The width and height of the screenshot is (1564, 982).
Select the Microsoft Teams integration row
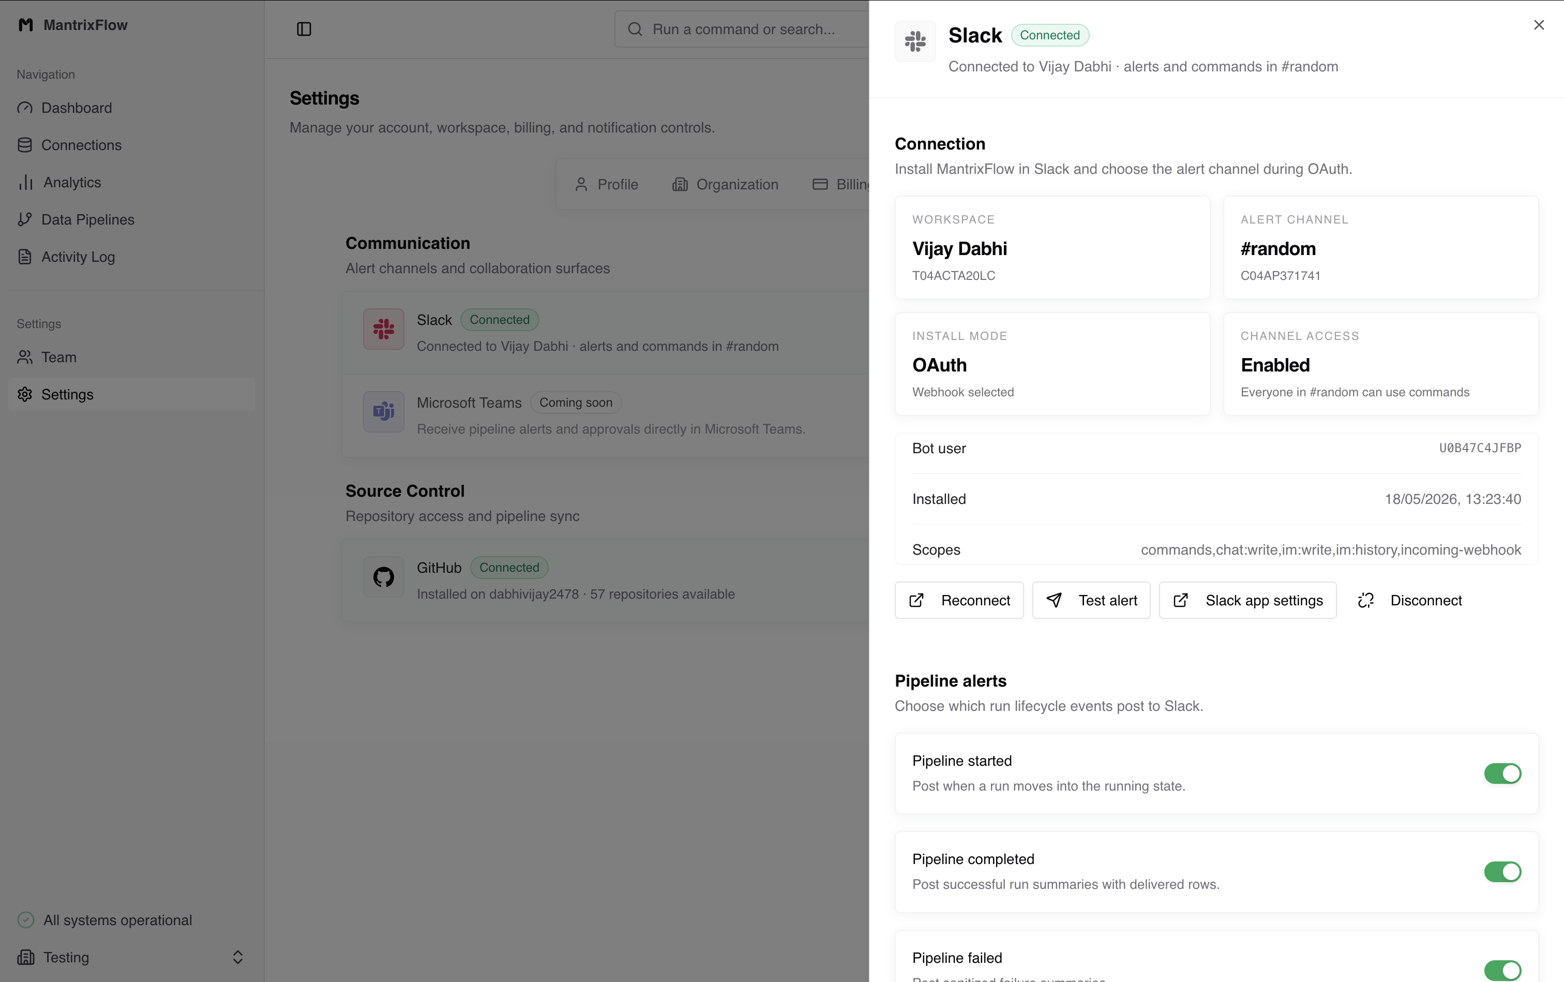click(x=606, y=415)
